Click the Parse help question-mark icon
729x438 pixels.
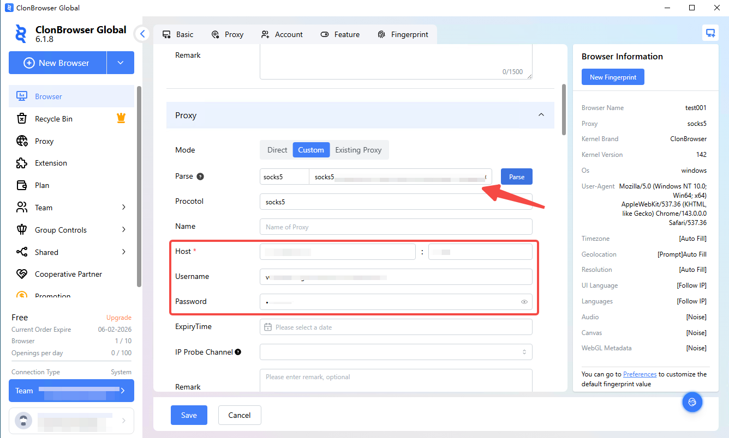200,177
